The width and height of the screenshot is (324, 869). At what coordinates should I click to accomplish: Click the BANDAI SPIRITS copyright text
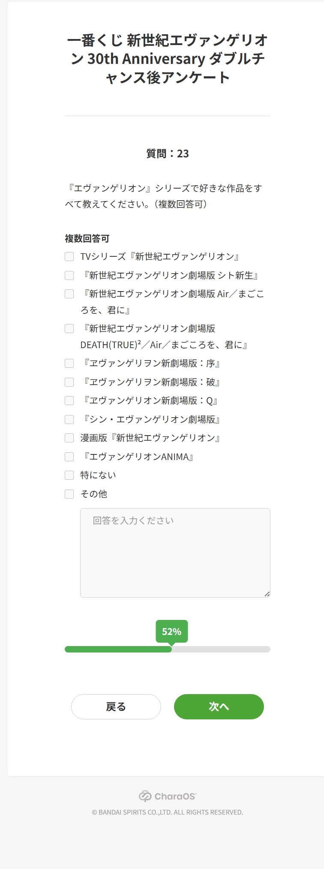[x=167, y=812]
